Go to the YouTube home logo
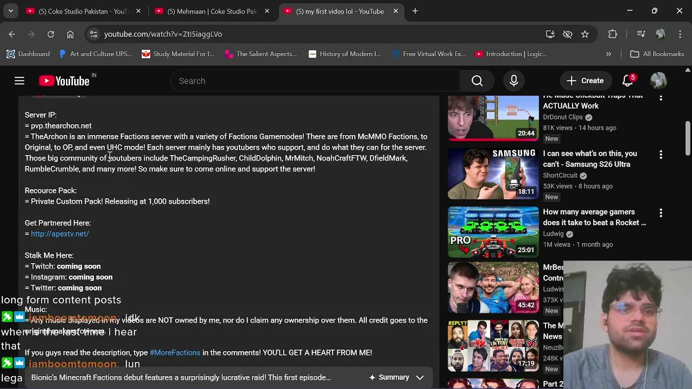The width and height of the screenshot is (692, 389). click(x=64, y=81)
